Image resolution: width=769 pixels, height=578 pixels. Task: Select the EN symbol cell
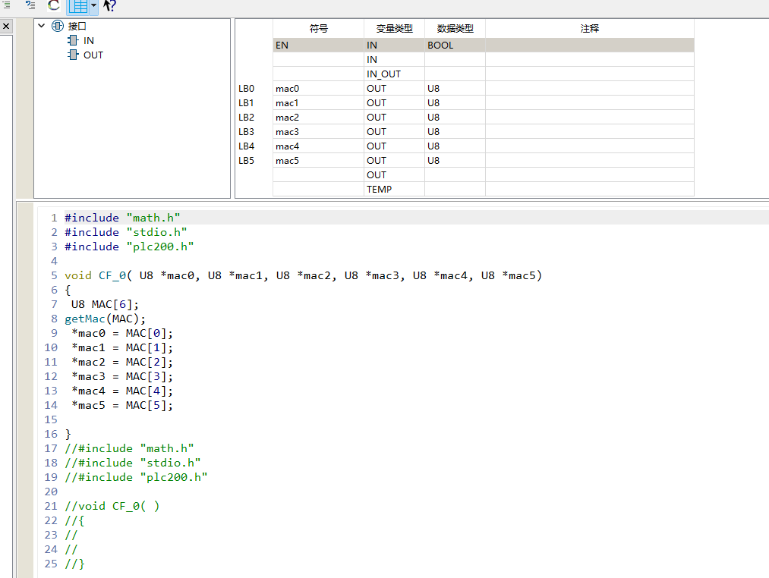[x=318, y=45]
